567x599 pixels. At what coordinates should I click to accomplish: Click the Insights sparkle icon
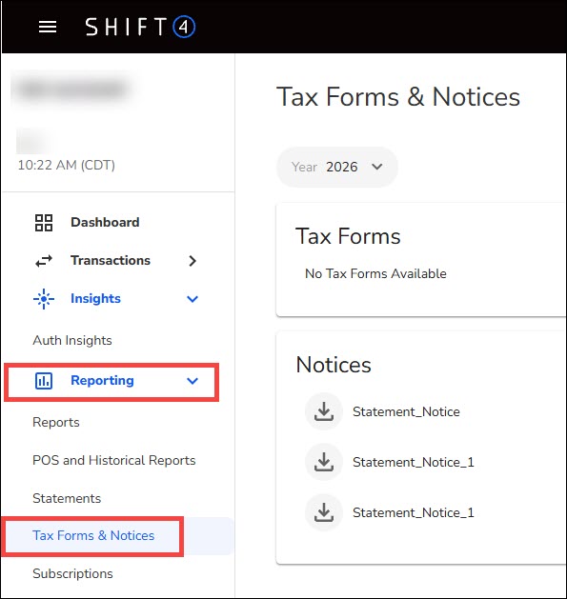coord(44,299)
